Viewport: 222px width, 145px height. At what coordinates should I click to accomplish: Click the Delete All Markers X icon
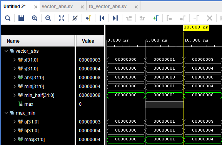210,18
